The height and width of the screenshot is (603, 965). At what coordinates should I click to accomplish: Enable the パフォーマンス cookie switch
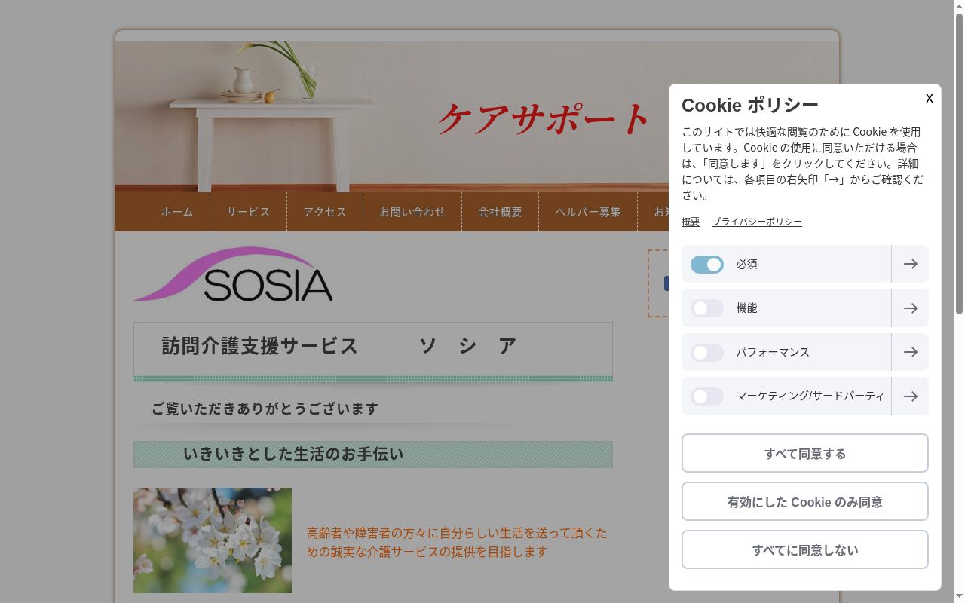click(x=707, y=353)
